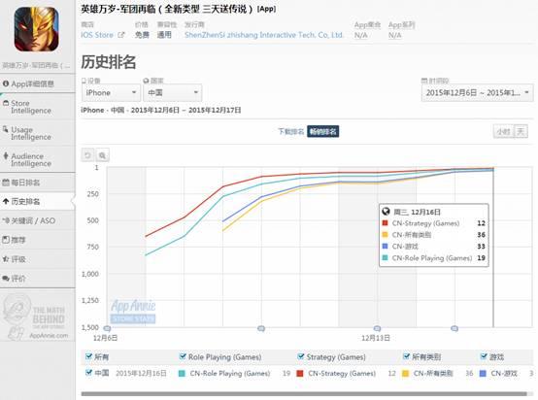
Task: Click the calendar icon beside 每日排名
Action: [6, 183]
